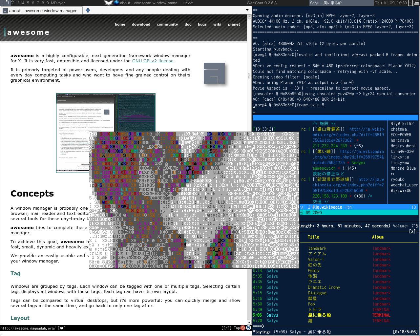Image resolution: width=420 pixels, height=336 pixels.
Task: Switch to workspace tag 9
Action: coord(48,3)
